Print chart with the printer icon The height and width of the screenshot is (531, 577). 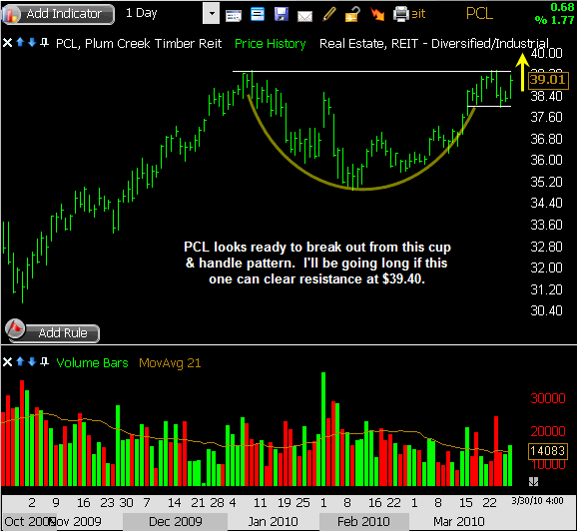point(400,14)
